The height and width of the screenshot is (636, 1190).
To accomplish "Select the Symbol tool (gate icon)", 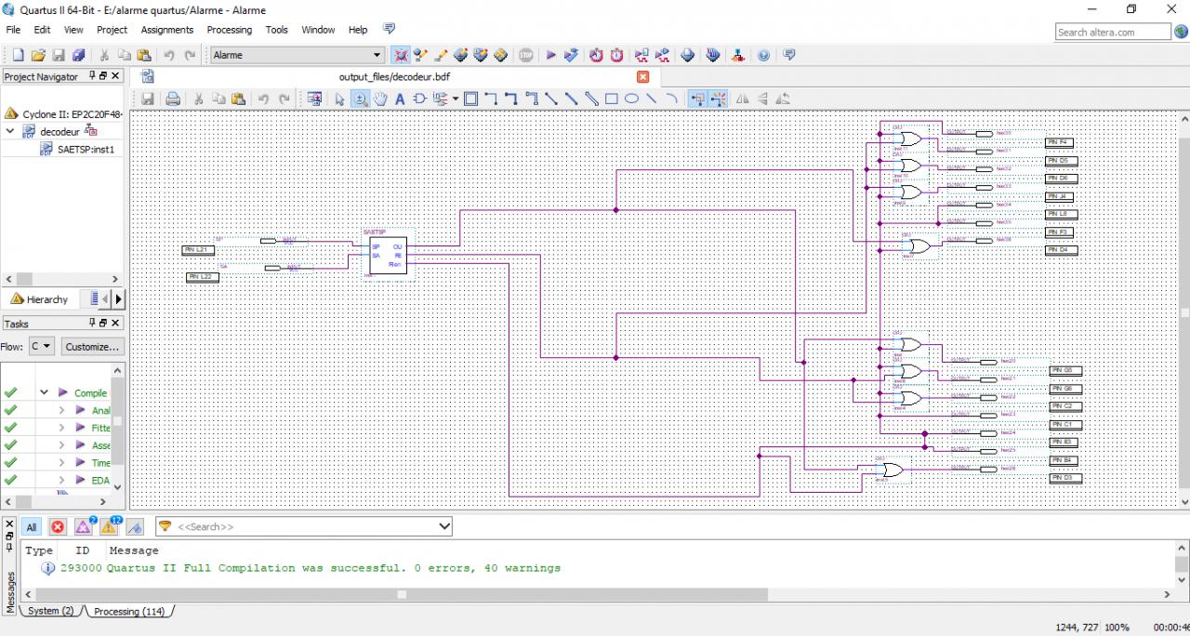I will (419, 99).
